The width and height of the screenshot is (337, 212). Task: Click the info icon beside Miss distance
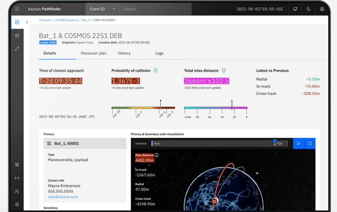click(x=156, y=155)
